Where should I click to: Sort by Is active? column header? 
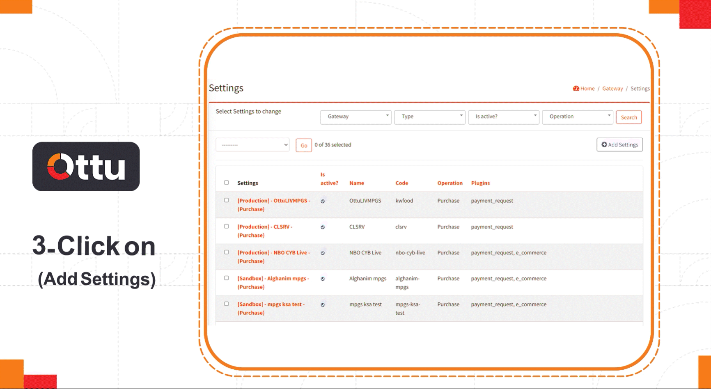tap(329, 179)
